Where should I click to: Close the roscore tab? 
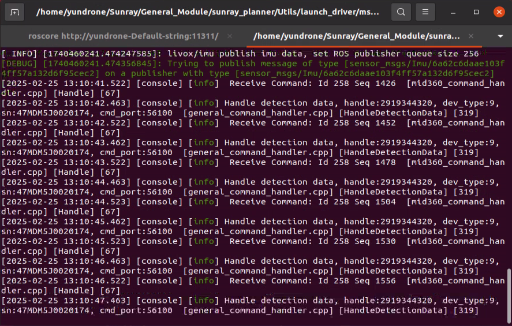pyautogui.click(x=230, y=36)
